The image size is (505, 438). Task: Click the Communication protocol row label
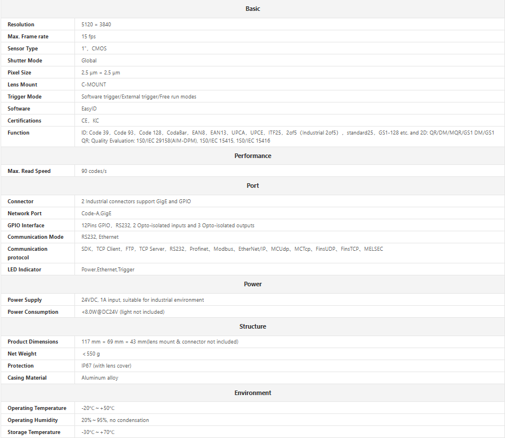coord(27,253)
